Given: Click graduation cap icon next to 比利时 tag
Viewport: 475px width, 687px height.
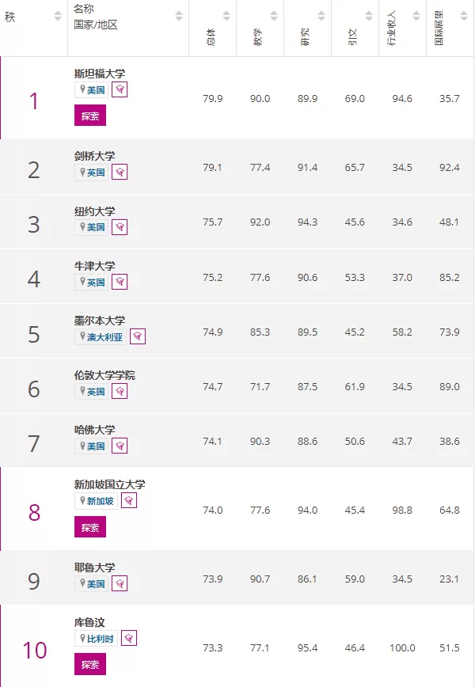Looking at the screenshot, I should [129, 638].
